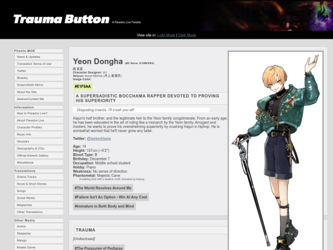Open Drama Tracks translations
Image resolution: width=333 pixels, height=250 pixels.
coord(39,177)
